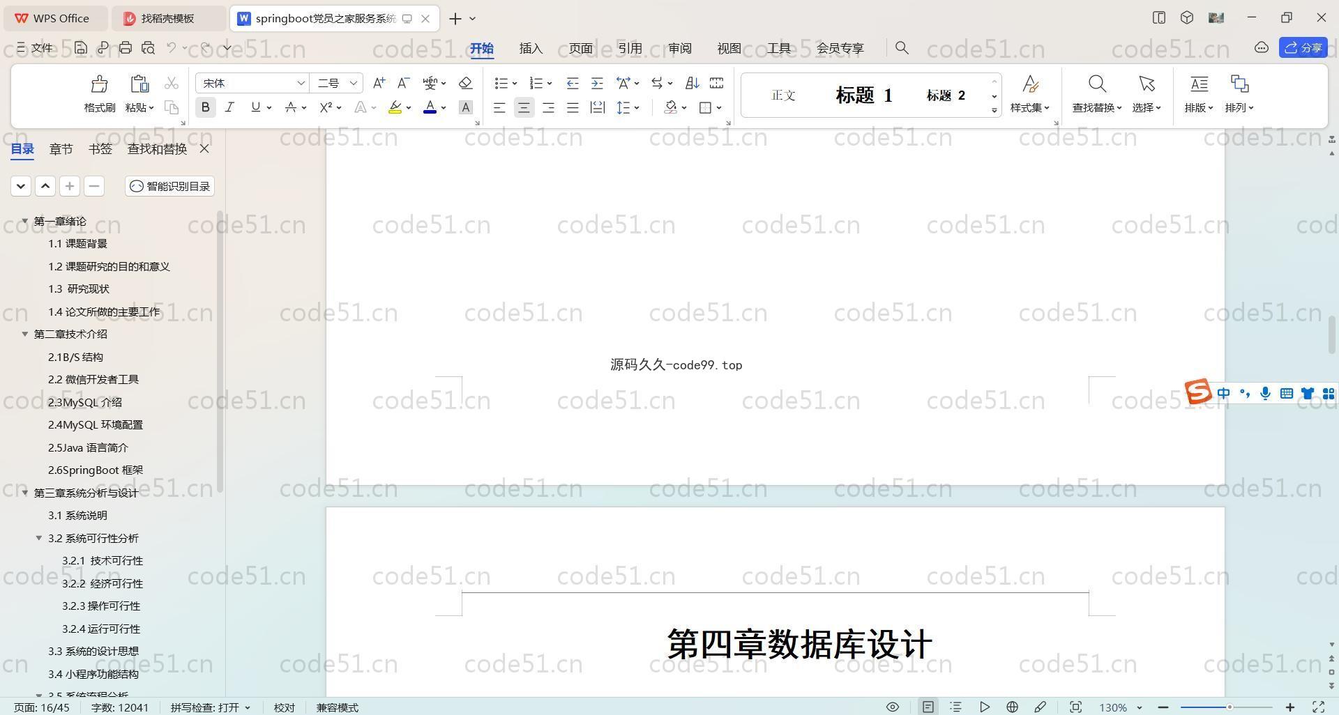
Task: Click the Clear formatting eraser icon
Action: coord(466,83)
